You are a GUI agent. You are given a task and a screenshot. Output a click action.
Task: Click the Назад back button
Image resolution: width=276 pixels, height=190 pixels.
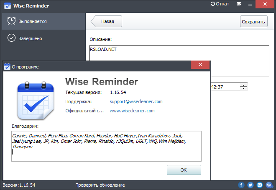pyautogui.click(x=107, y=21)
